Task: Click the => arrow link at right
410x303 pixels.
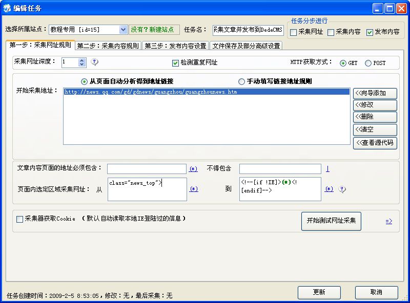Action: (388, 221)
